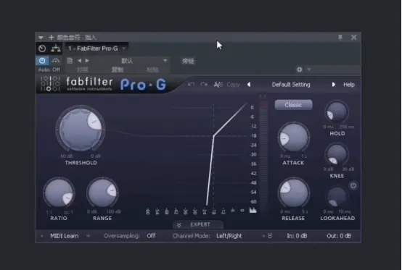Toggle the plugin bypass power button
The width and height of the screenshot is (402, 270).
pyautogui.click(x=42, y=61)
